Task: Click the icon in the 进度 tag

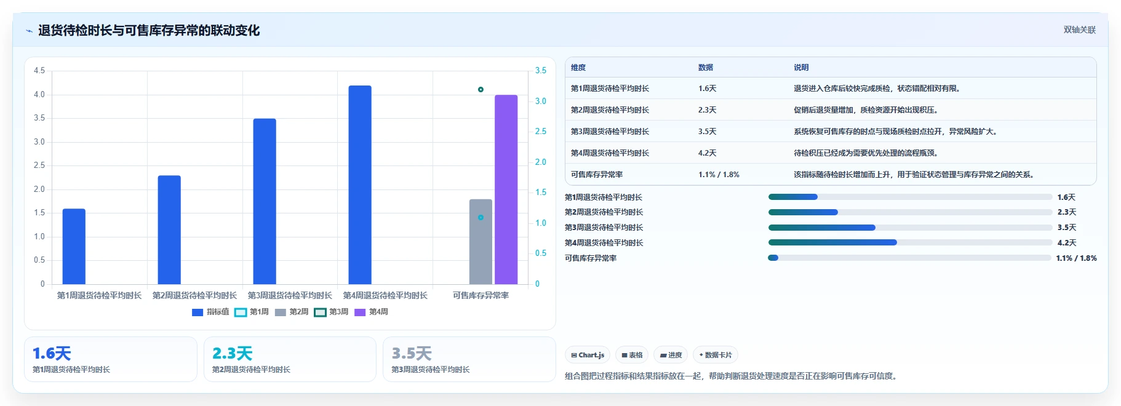Action: [663, 356]
